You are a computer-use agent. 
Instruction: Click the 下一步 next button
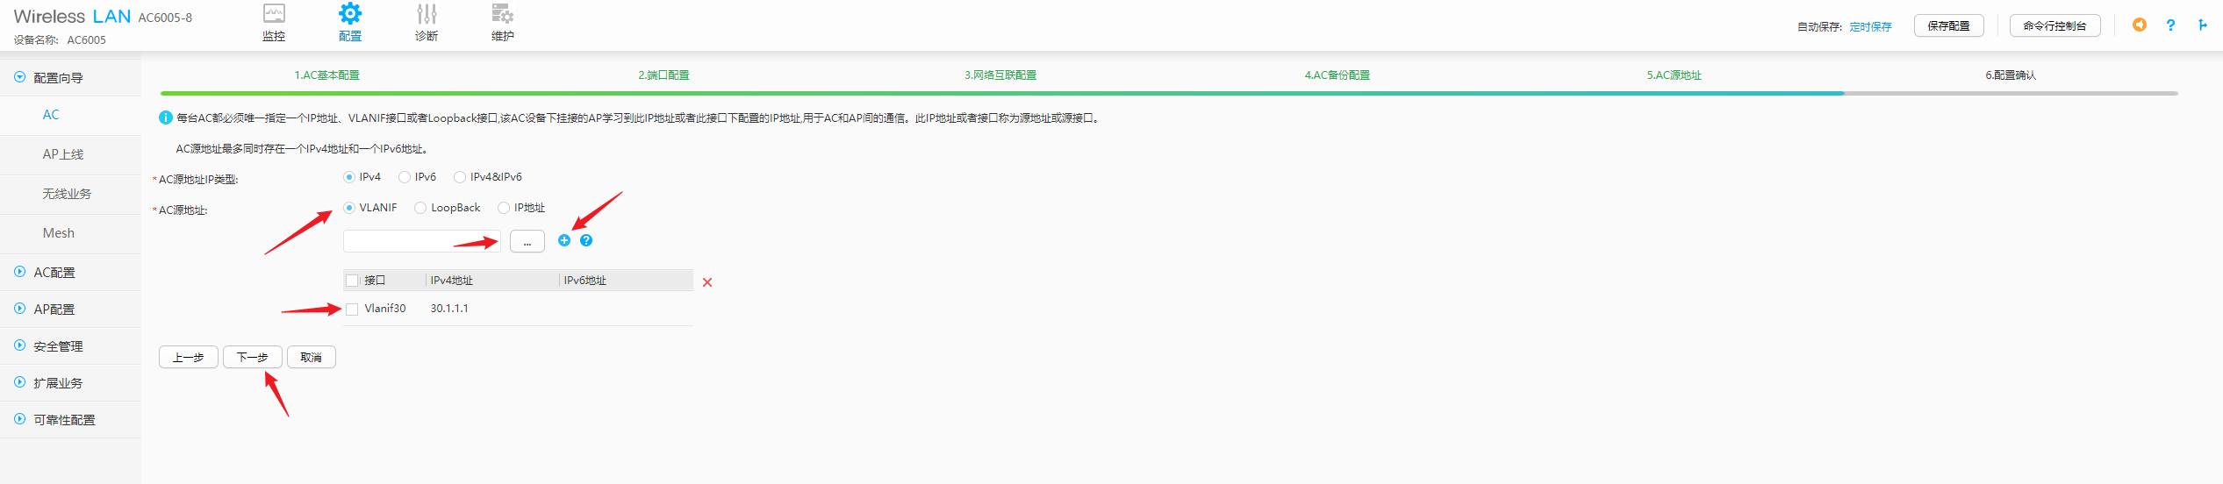click(x=252, y=358)
